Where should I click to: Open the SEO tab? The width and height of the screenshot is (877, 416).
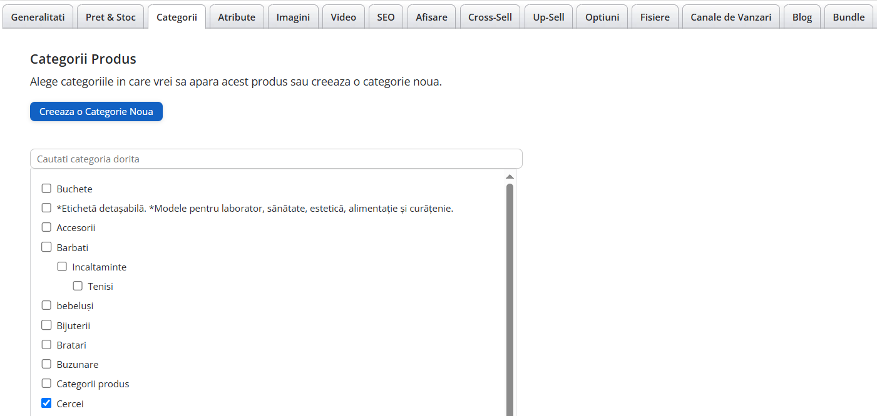pos(386,17)
